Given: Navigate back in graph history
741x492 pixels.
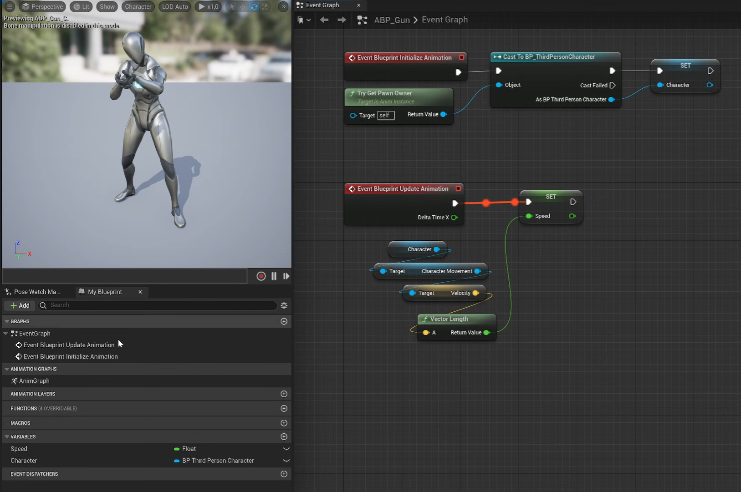Looking at the screenshot, I should coord(324,20).
